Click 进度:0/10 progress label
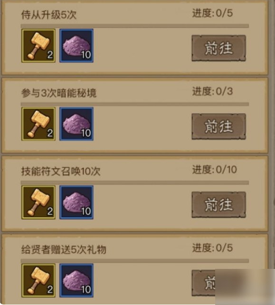The width and height of the screenshot is (275, 305). pos(215,170)
